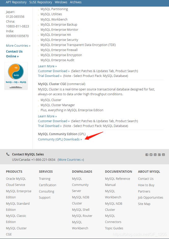
Task: Open MySQL Standard Edition footer link
Action: pos(18,206)
